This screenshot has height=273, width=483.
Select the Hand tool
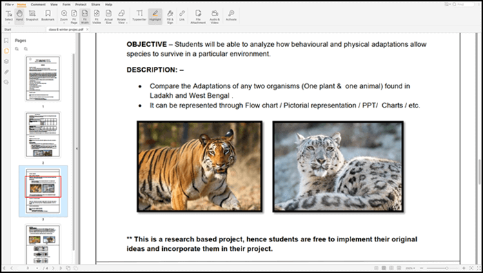coord(19,16)
